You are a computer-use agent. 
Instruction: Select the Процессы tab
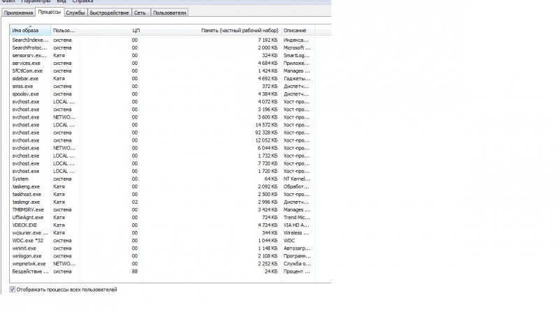pos(50,12)
